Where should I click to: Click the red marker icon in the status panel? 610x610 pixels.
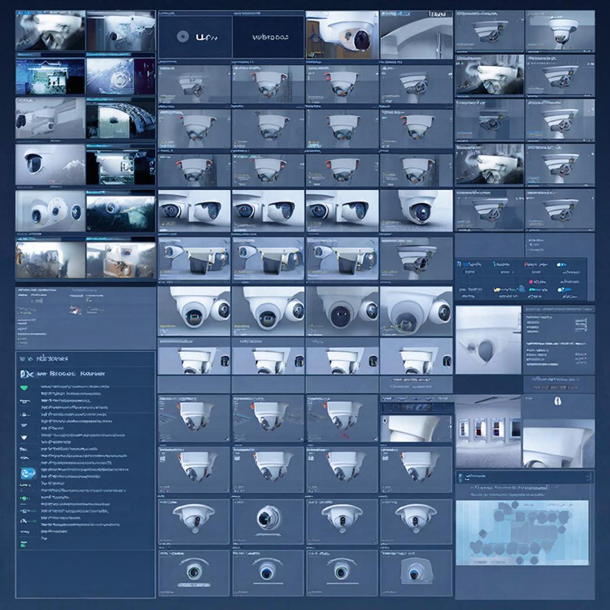(525, 264)
